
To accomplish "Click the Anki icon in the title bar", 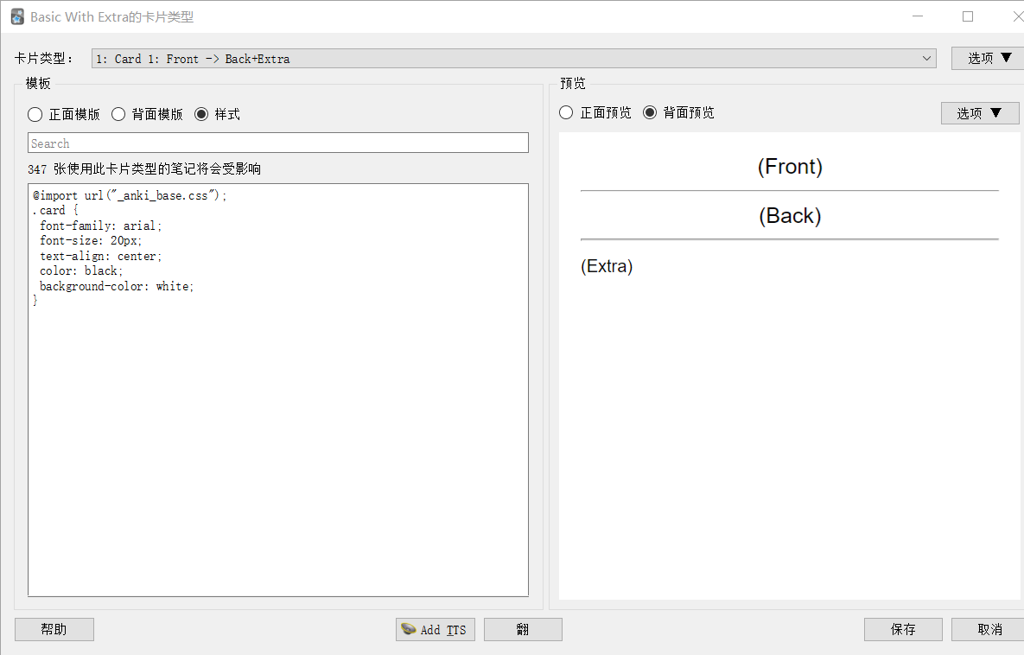I will 17,16.
